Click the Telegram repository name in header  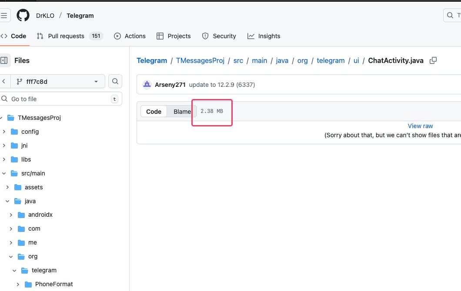(80, 16)
